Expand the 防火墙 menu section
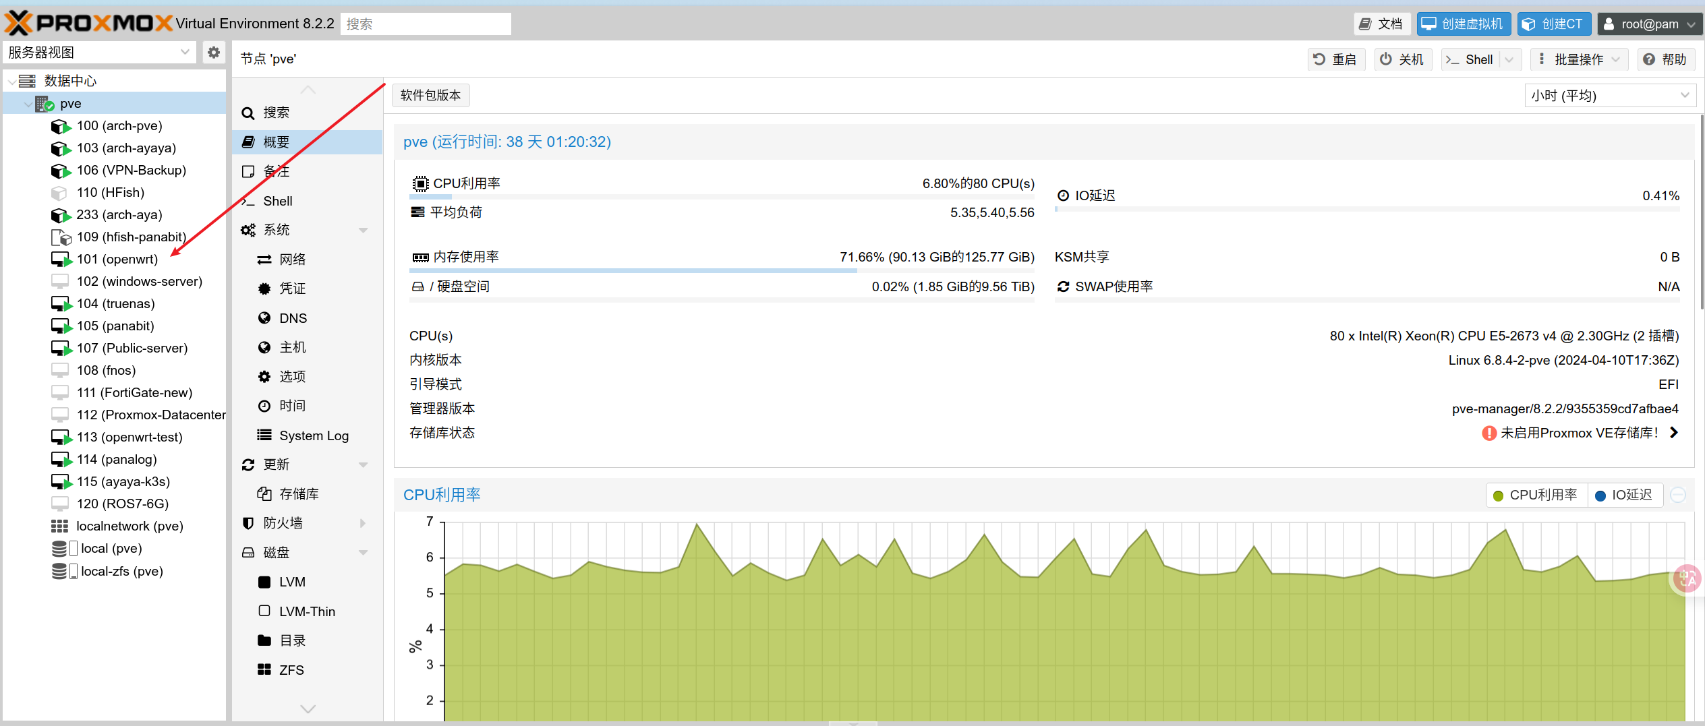The width and height of the screenshot is (1705, 726). pyautogui.click(x=363, y=524)
